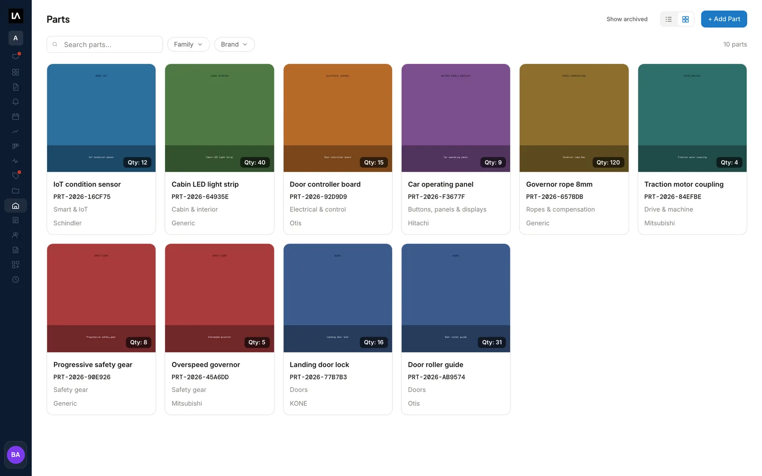Screen dimensions: 762x476
Task: Expand the Brand filter dropdown
Action: point(234,44)
